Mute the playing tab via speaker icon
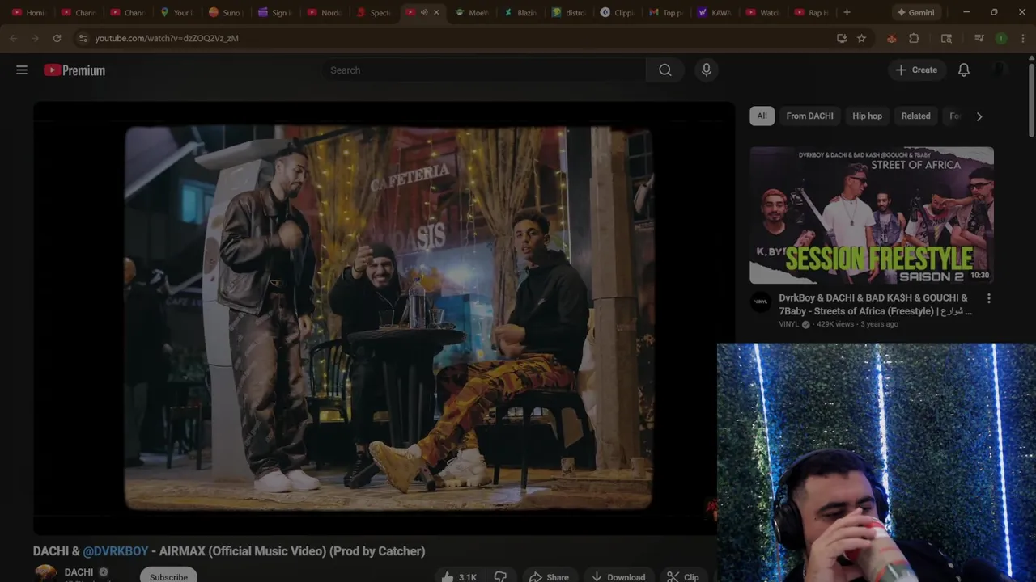Viewport: 1036px width, 582px height. [424, 12]
